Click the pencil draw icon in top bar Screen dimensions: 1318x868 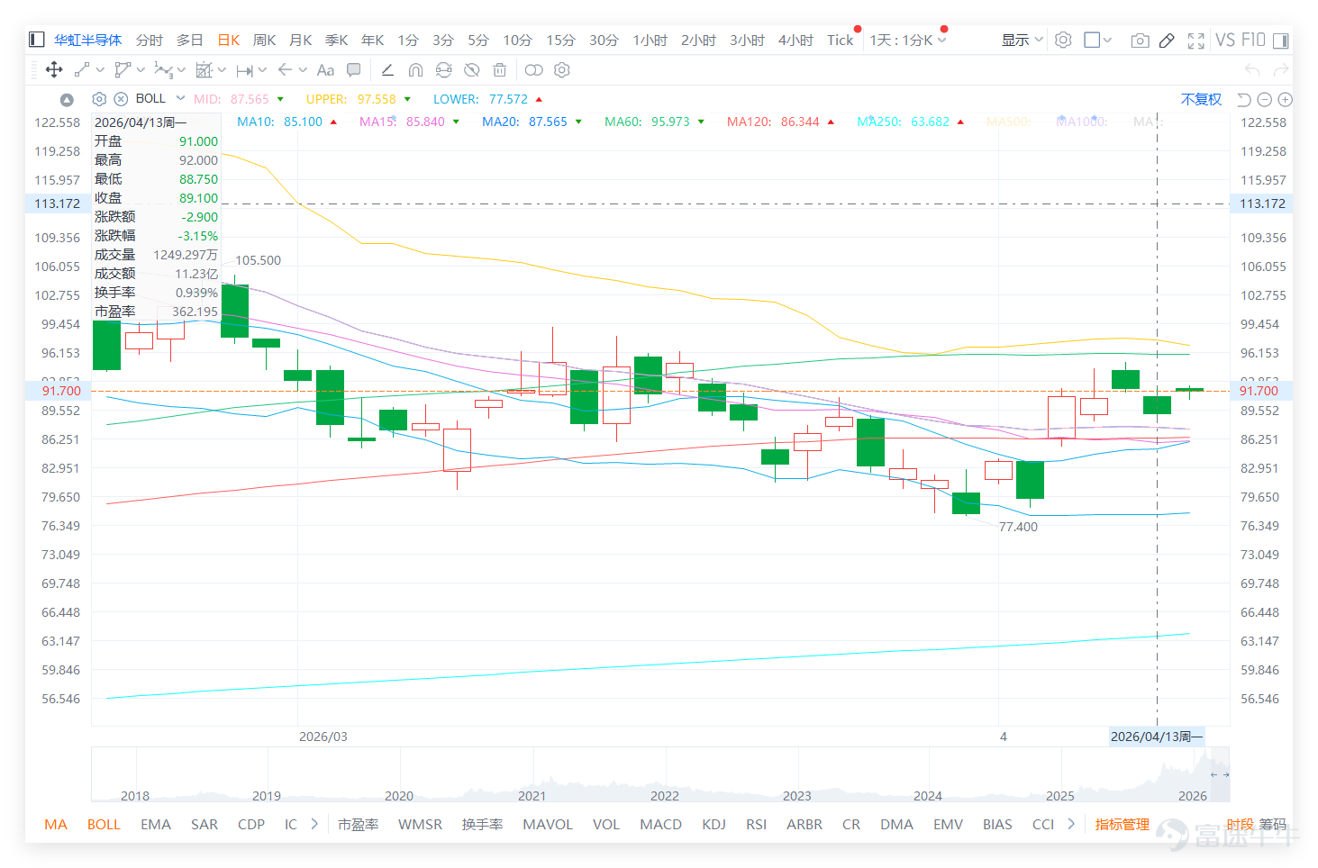(x=1167, y=40)
